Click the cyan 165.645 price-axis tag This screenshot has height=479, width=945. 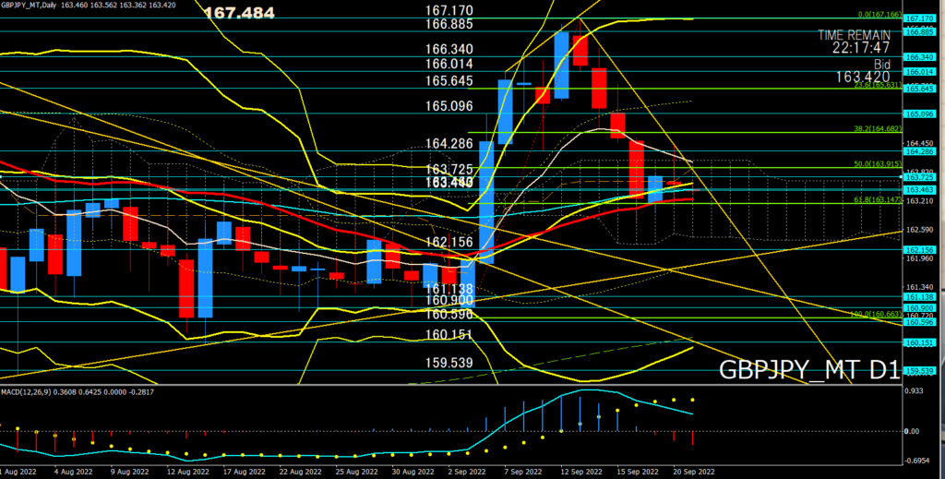click(x=920, y=89)
